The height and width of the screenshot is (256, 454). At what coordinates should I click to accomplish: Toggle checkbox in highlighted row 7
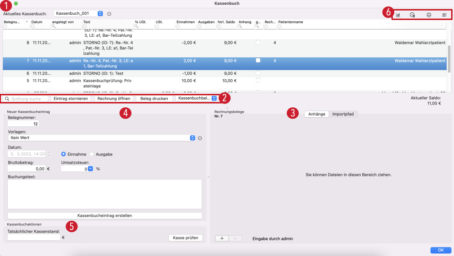click(x=258, y=61)
